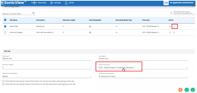197x93 pixels.
Task: Sort by Site Name column header
Action: pyautogui.click(x=13, y=20)
